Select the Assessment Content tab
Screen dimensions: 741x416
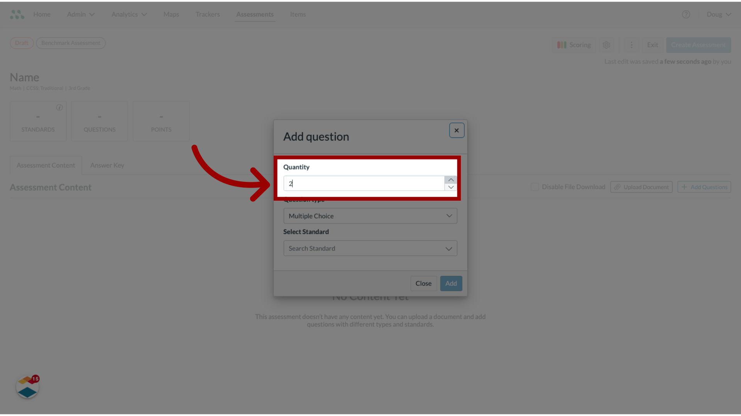coord(46,165)
